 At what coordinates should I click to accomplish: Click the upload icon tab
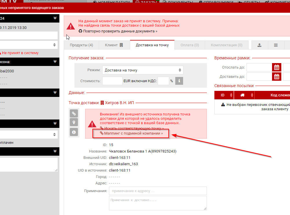coord(260,45)
